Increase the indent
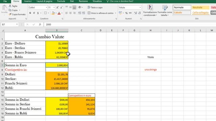This screenshot has width=216, height=121. pos(84,13)
